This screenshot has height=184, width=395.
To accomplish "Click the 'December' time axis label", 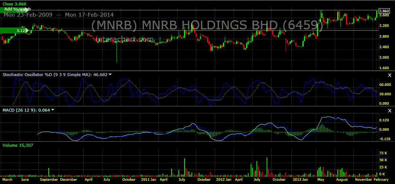I will coord(69,180).
